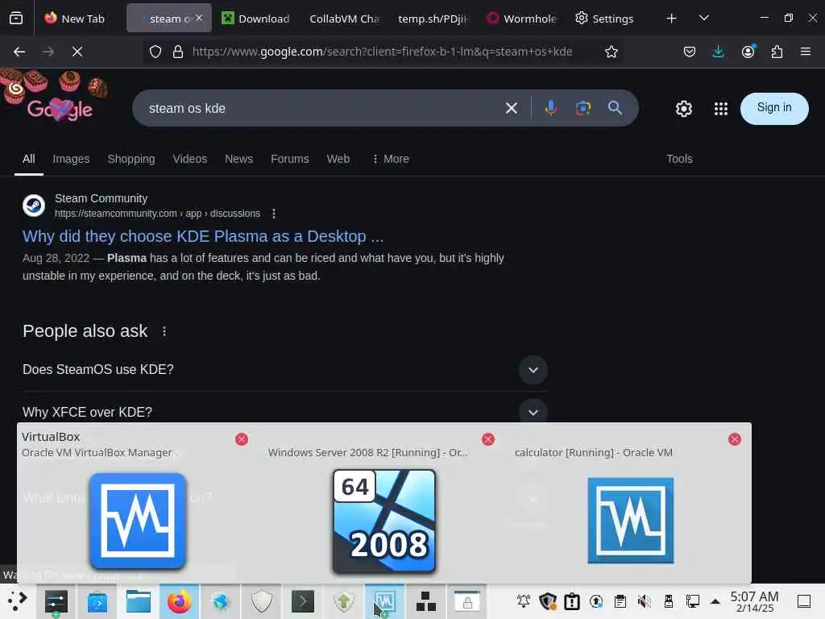Close the Windows Server 2008 R2 preview

(488, 439)
